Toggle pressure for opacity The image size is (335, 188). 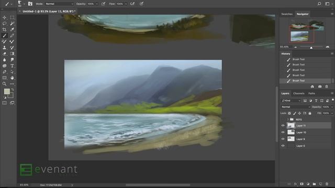coord(103,4)
